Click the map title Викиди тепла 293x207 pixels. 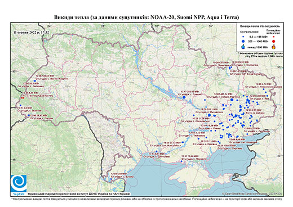point(146,17)
